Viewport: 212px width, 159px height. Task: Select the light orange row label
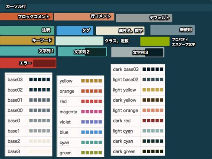coord(126,111)
